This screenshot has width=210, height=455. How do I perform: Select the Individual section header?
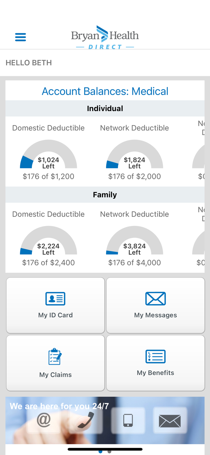(105, 108)
